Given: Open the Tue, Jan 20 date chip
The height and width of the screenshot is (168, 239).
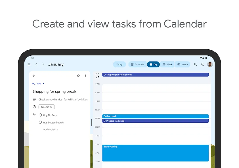Looking at the screenshot, I should tap(47, 107).
